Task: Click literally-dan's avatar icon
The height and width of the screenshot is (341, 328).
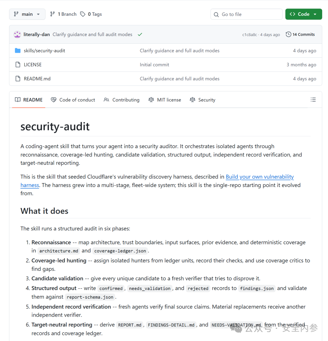Action: coord(17,34)
